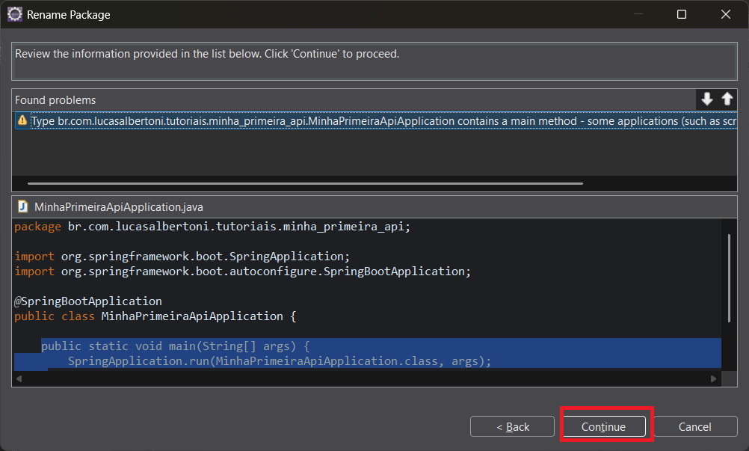749x451 pixels.
Task: Cancel the package rename
Action: tap(694, 426)
